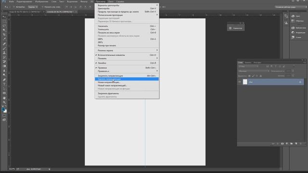Screen dimensions: 308x173
Task: Select the Quick Selection tool
Action: click(4, 30)
